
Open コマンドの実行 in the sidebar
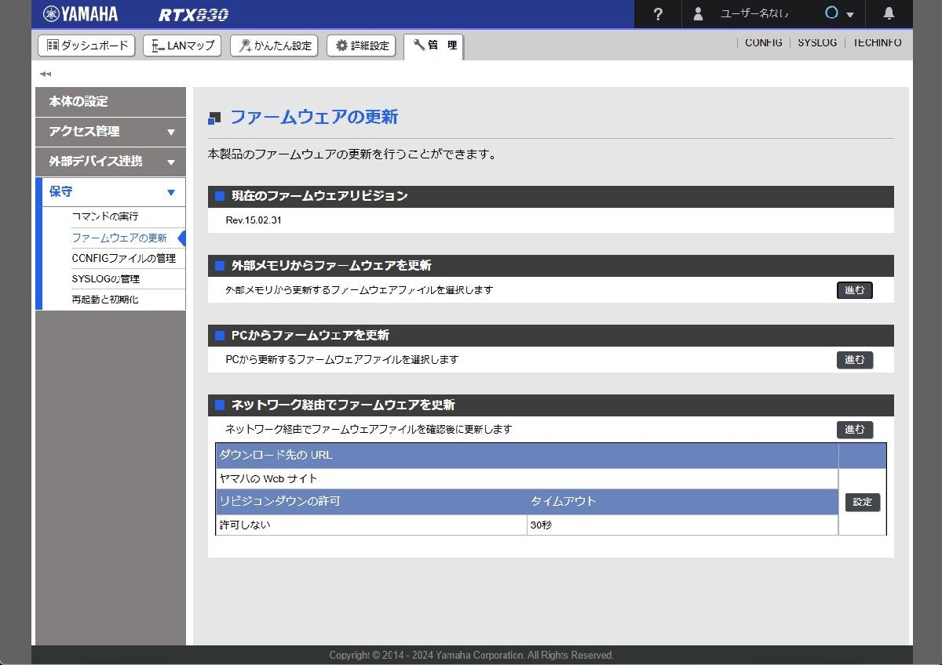(105, 216)
